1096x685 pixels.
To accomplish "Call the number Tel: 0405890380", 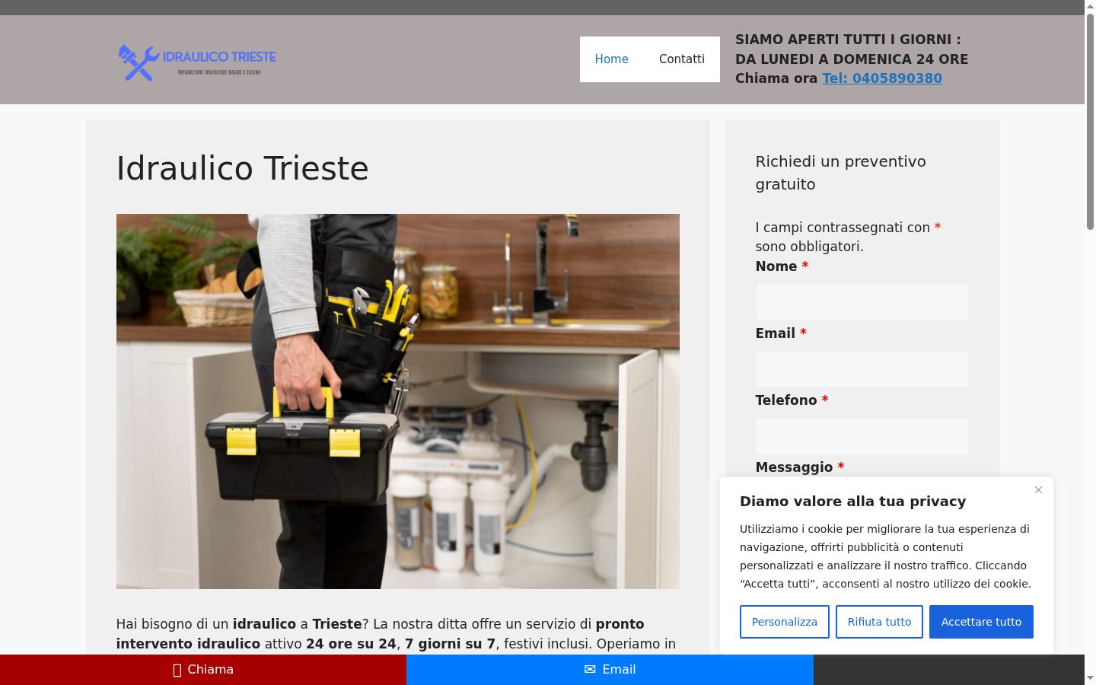I will 882,78.
